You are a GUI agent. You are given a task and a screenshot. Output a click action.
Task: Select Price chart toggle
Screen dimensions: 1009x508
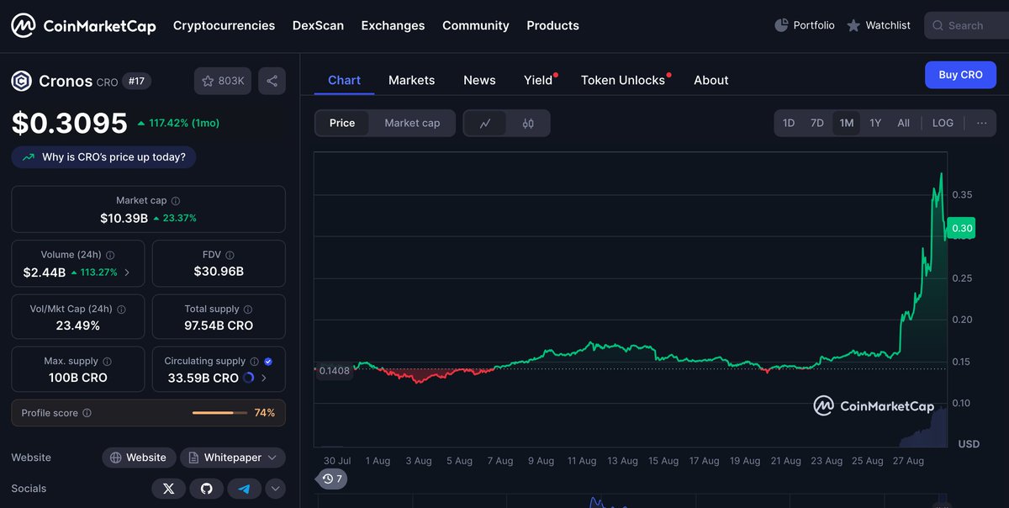[x=342, y=123]
